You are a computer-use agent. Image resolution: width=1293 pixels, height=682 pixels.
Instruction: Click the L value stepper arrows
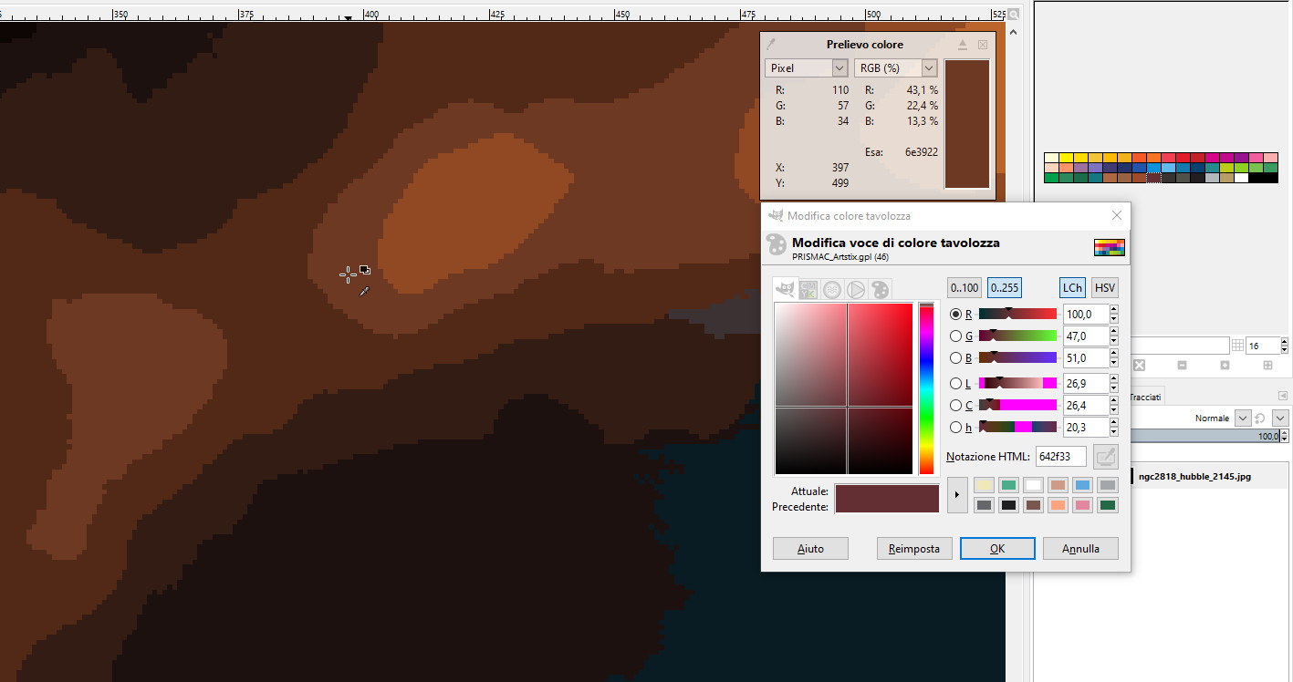[1114, 383]
